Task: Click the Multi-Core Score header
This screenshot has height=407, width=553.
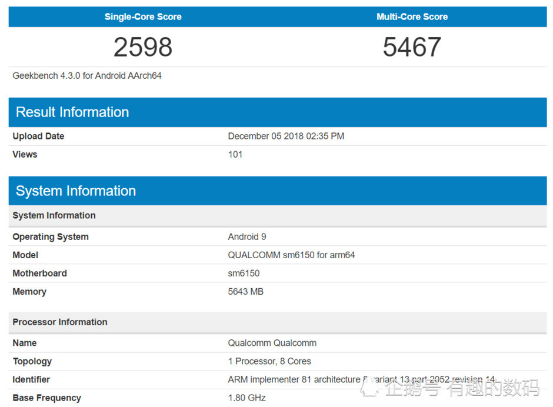Action: [412, 16]
